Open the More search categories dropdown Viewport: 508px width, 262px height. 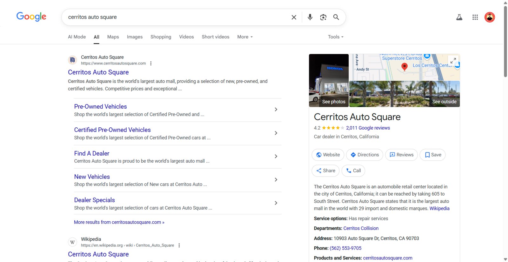(x=245, y=37)
